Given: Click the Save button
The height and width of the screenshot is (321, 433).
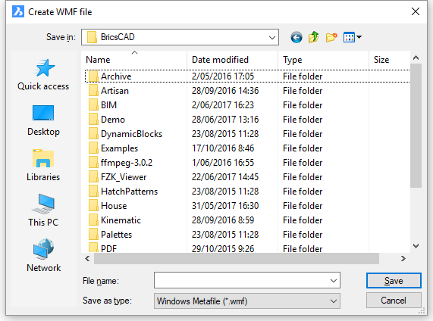Looking at the screenshot, I should [x=394, y=281].
